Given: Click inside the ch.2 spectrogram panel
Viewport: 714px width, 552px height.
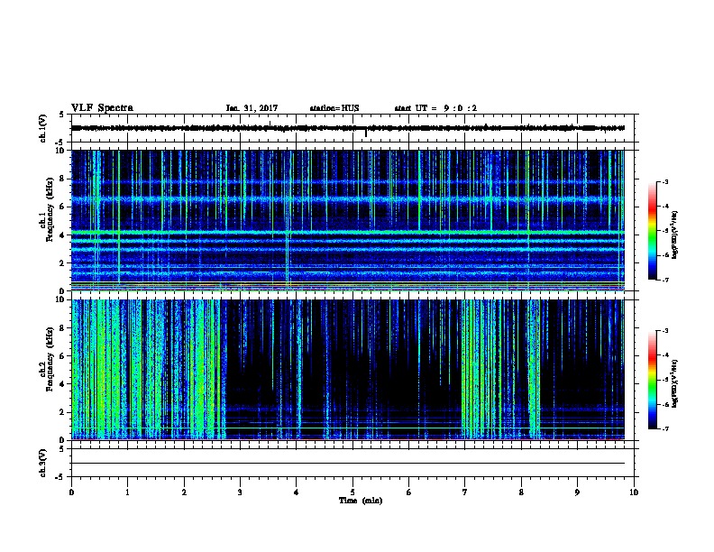Looking at the screenshot, I should coord(348,370).
